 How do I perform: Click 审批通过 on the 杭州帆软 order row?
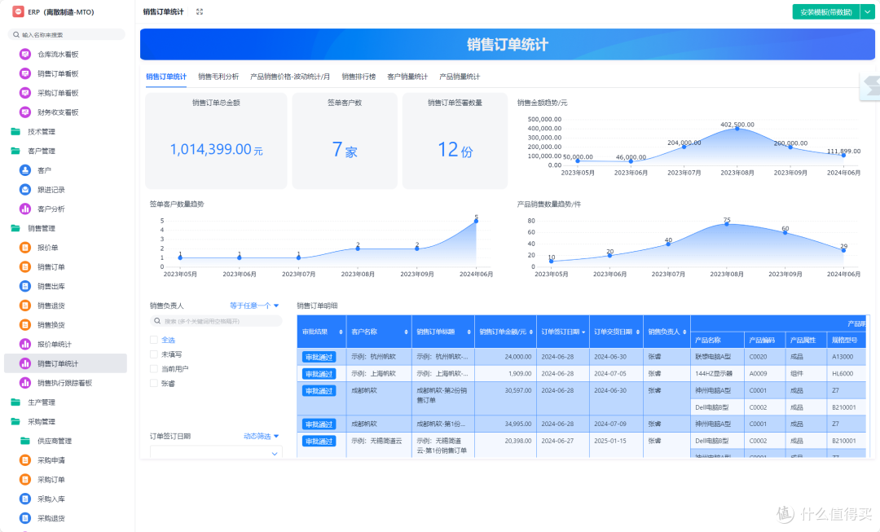(x=321, y=356)
